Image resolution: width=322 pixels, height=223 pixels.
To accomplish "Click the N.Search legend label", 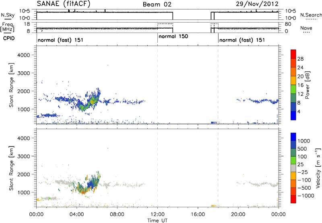I will pos(311,15).
